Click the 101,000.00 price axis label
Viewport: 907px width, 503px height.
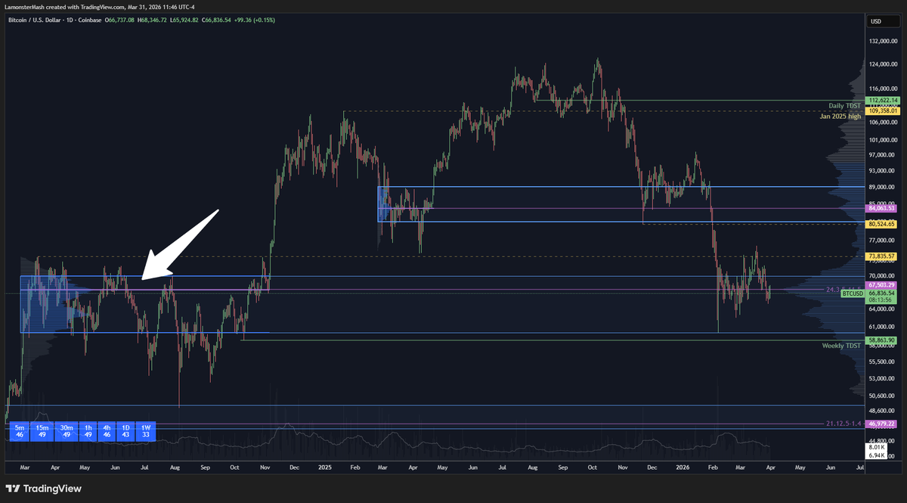coord(883,140)
